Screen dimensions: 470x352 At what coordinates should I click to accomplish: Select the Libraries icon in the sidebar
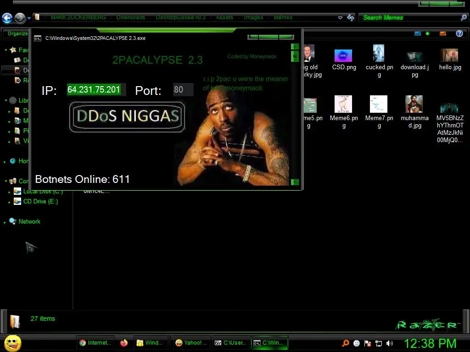pos(13,100)
